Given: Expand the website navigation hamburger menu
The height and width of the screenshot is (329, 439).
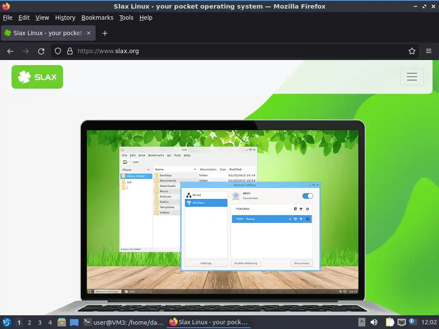Looking at the screenshot, I should pyautogui.click(x=412, y=77).
